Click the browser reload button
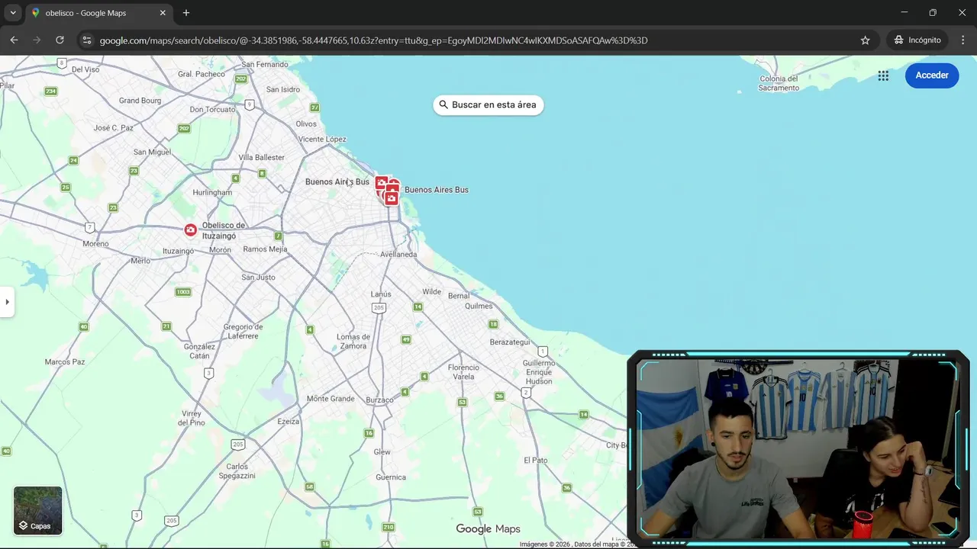 [x=60, y=40]
